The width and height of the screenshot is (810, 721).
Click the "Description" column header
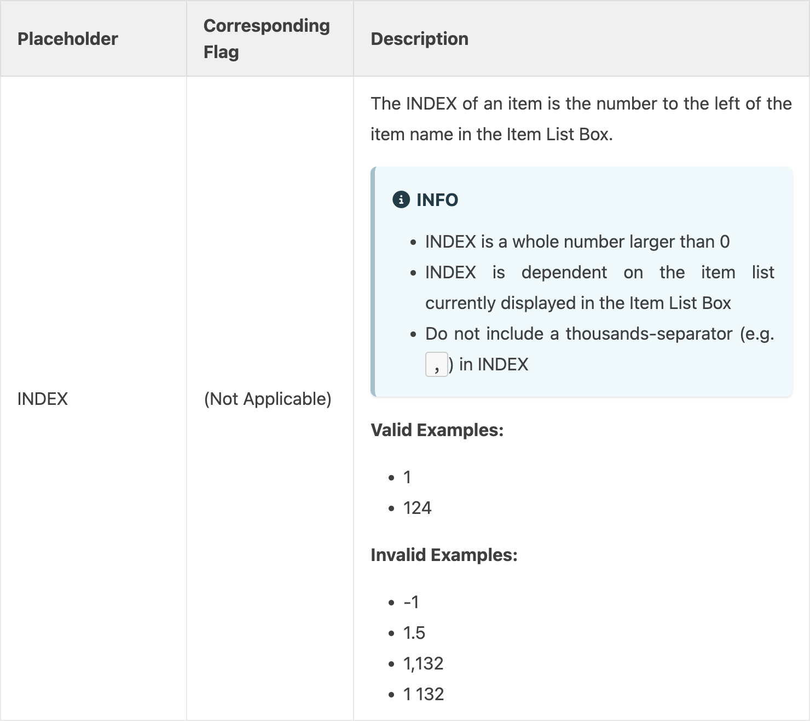coord(419,39)
